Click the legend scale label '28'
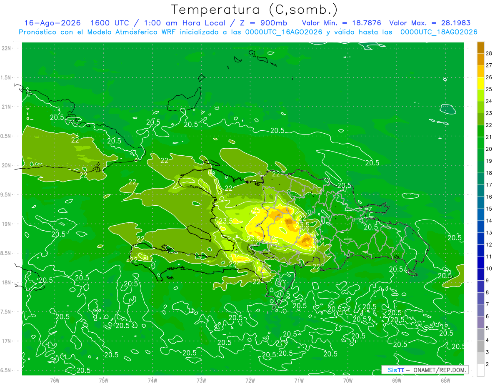Viewport: 500px width, 386px height. point(489,53)
